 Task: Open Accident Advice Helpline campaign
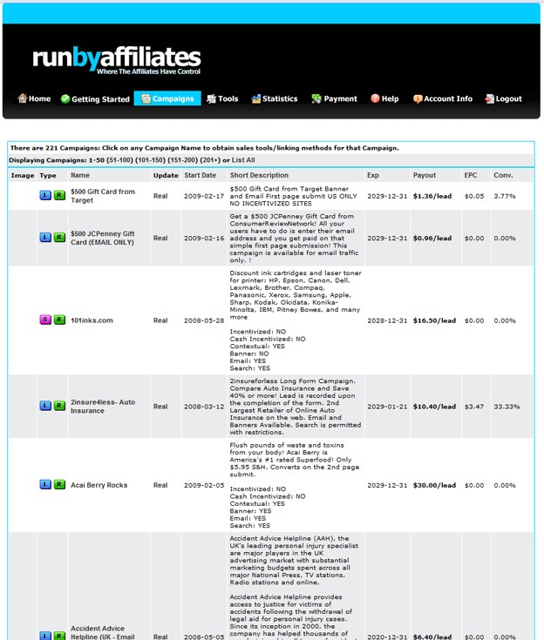(x=103, y=632)
